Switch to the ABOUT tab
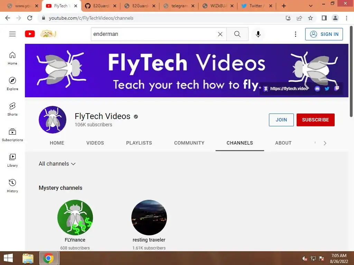Image resolution: width=354 pixels, height=265 pixels. click(x=283, y=143)
